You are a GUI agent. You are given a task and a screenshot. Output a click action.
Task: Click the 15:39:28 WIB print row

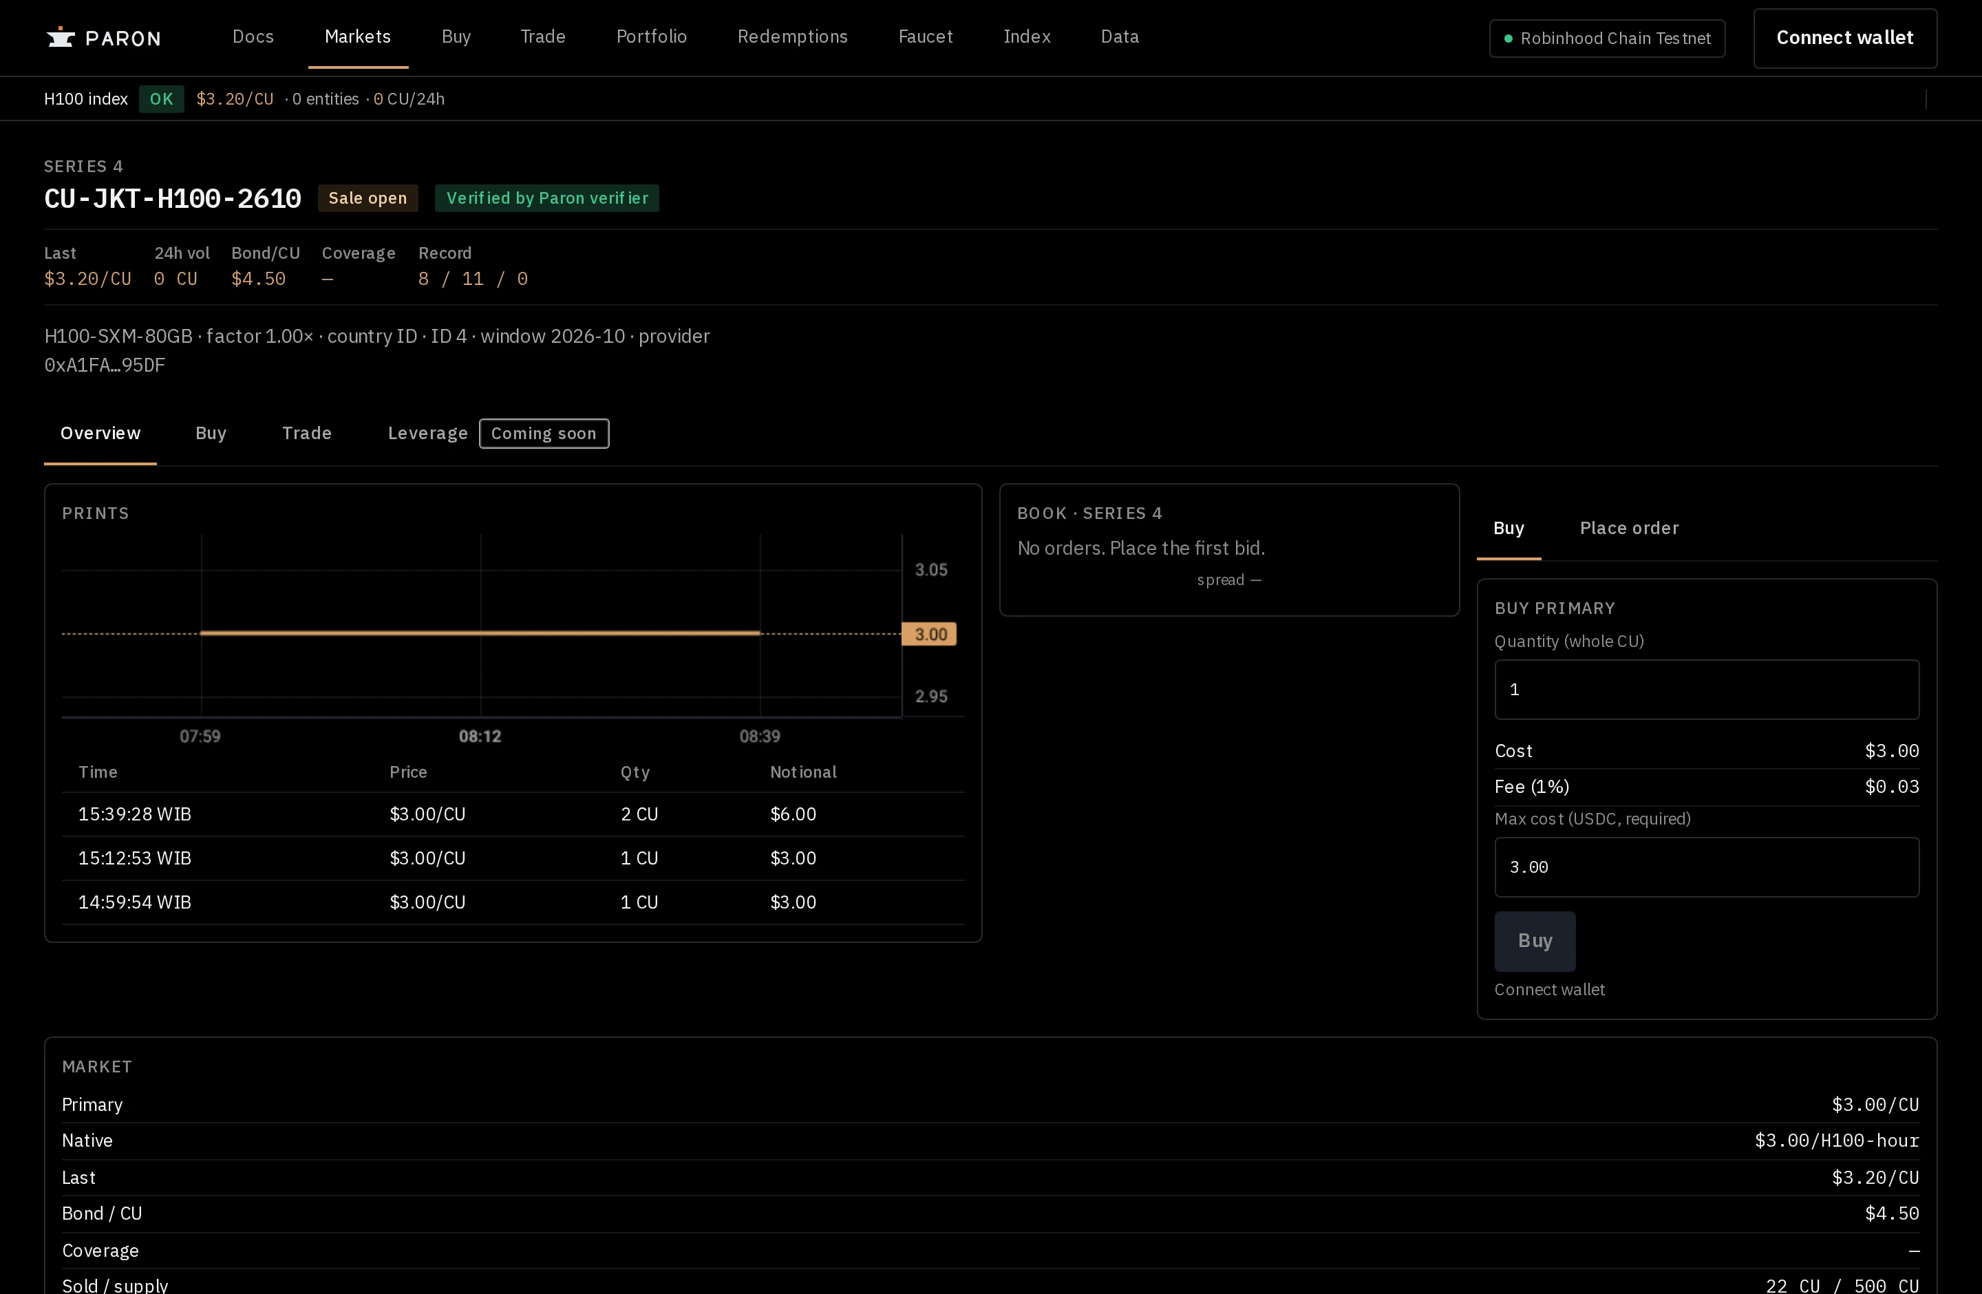point(513,814)
